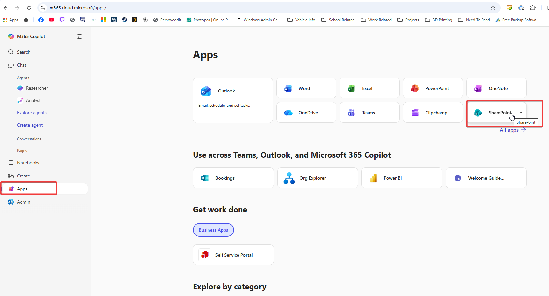Screen dimensions: 549x296
Task: Open the Self Service Portal tile
Action: pos(233,255)
